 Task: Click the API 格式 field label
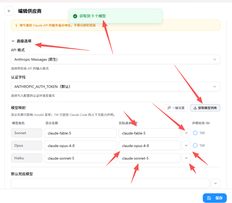(18, 50)
